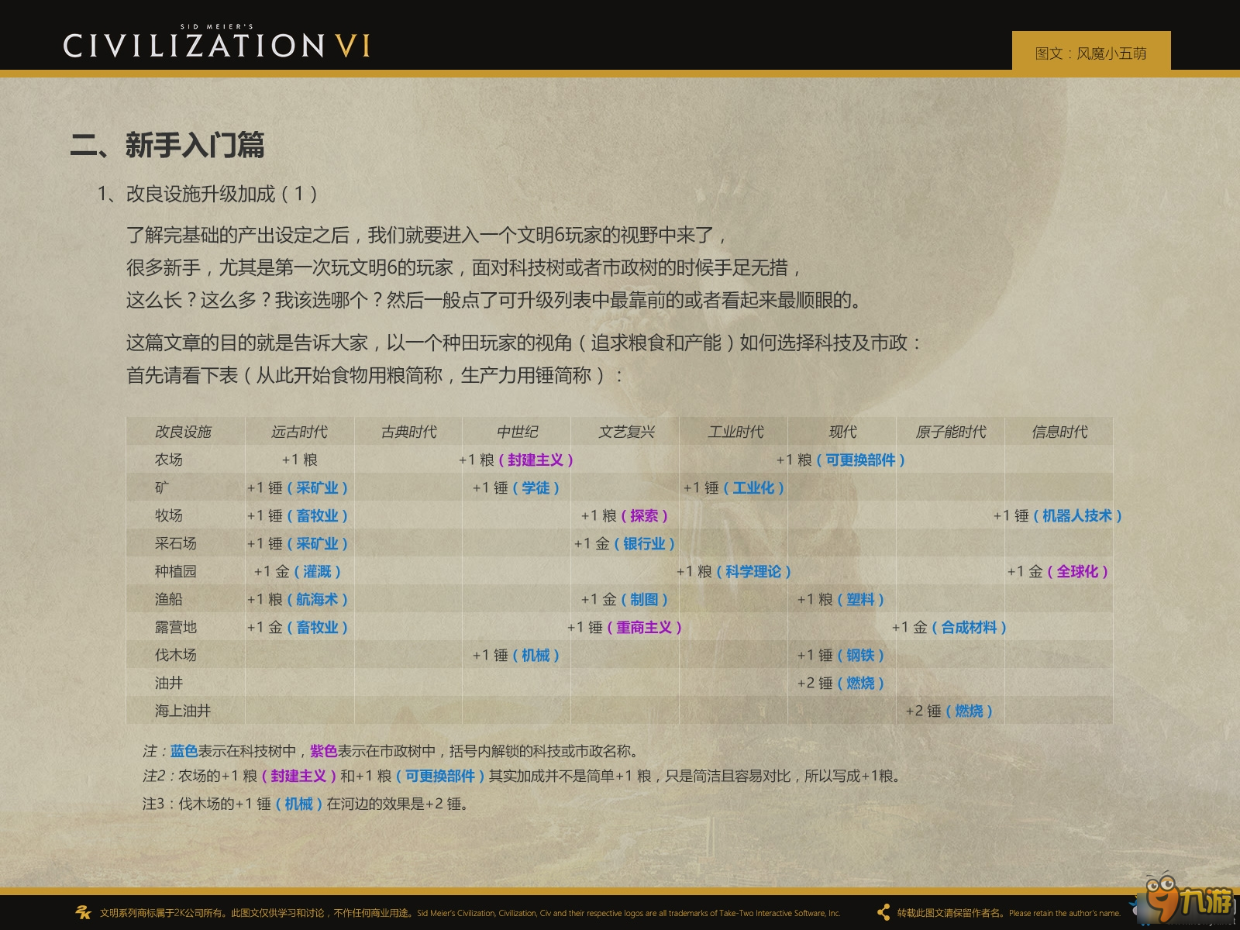Image resolution: width=1240 pixels, height=930 pixels.
Task: Click 塑料 in the 渔船 row
Action: point(860,599)
